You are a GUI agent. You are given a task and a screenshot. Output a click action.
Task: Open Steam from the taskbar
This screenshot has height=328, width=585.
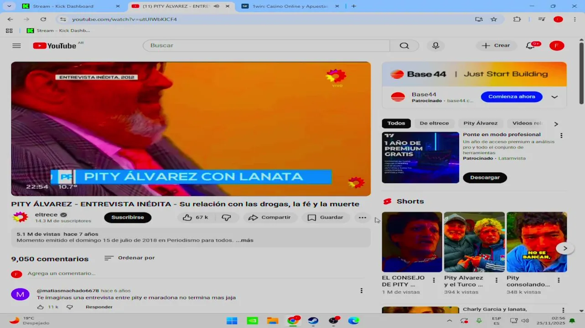click(313, 321)
